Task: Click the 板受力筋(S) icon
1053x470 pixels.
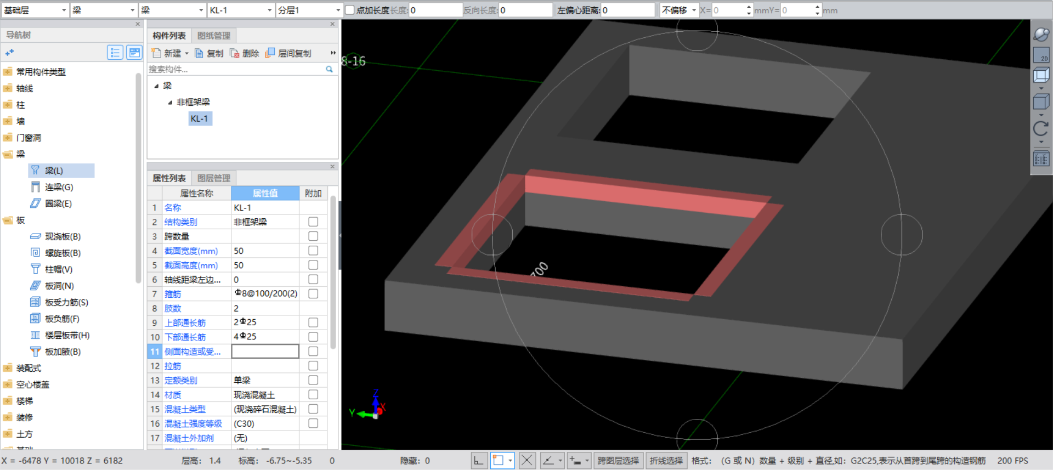Action: [35, 302]
